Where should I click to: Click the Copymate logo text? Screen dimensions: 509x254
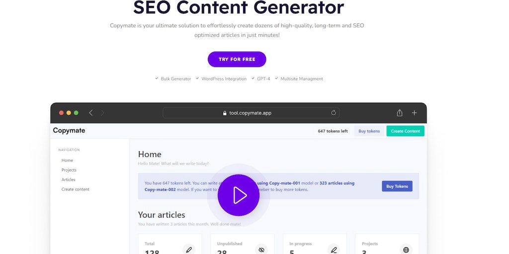(x=69, y=130)
